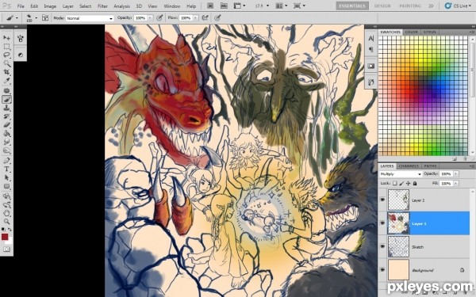Screen dimensions: 476x297
Task: Select the Pen tool
Action: (x=6, y=161)
